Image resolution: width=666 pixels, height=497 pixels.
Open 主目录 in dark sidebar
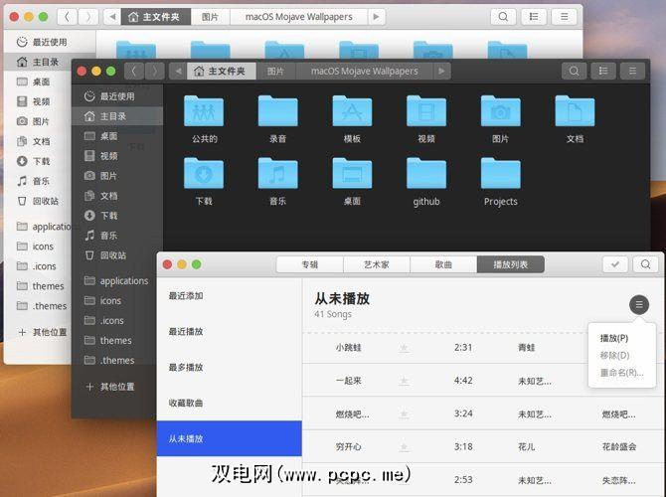click(x=117, y=116)
